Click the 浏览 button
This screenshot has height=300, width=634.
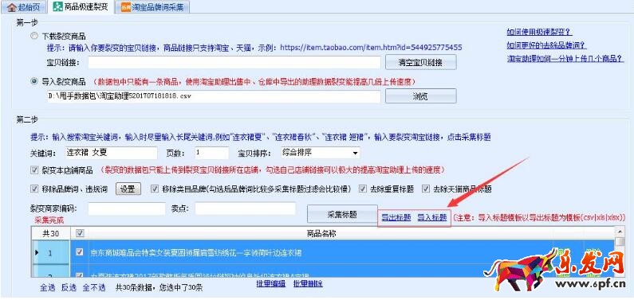coord(420,96)
